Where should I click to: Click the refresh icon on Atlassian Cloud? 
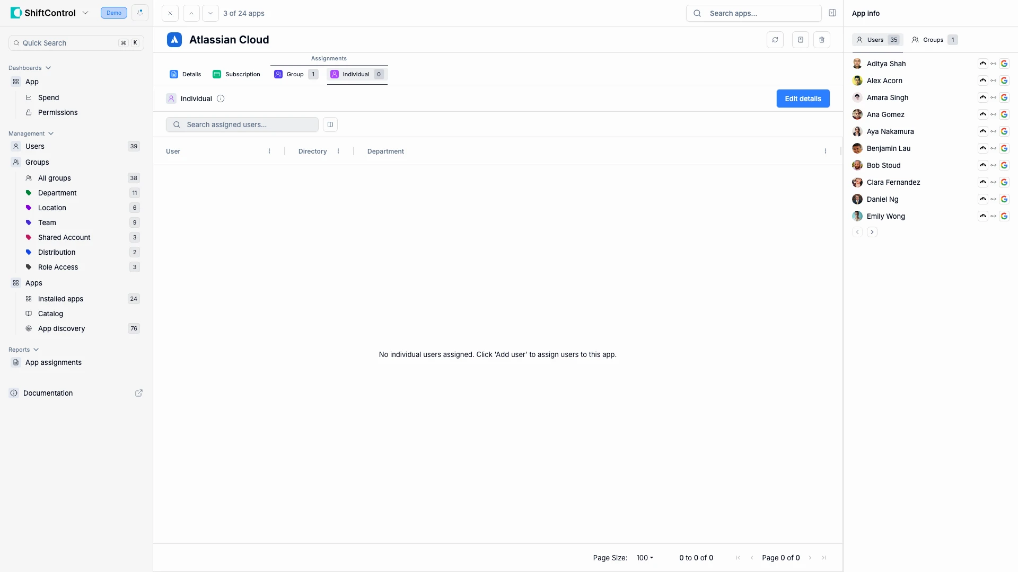[776, 40]
